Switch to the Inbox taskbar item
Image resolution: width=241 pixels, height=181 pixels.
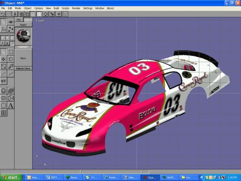[34, 177]
